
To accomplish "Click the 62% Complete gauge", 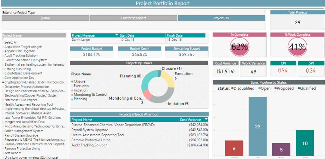I will [239, 47].
